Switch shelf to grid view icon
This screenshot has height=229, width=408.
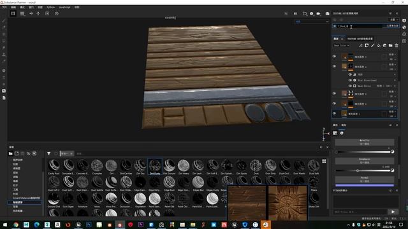(324, 161)
